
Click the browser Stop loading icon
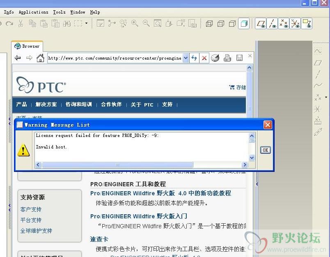tap(204, 58)
